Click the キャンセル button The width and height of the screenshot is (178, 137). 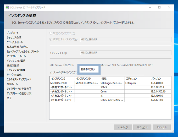[162, 127]
